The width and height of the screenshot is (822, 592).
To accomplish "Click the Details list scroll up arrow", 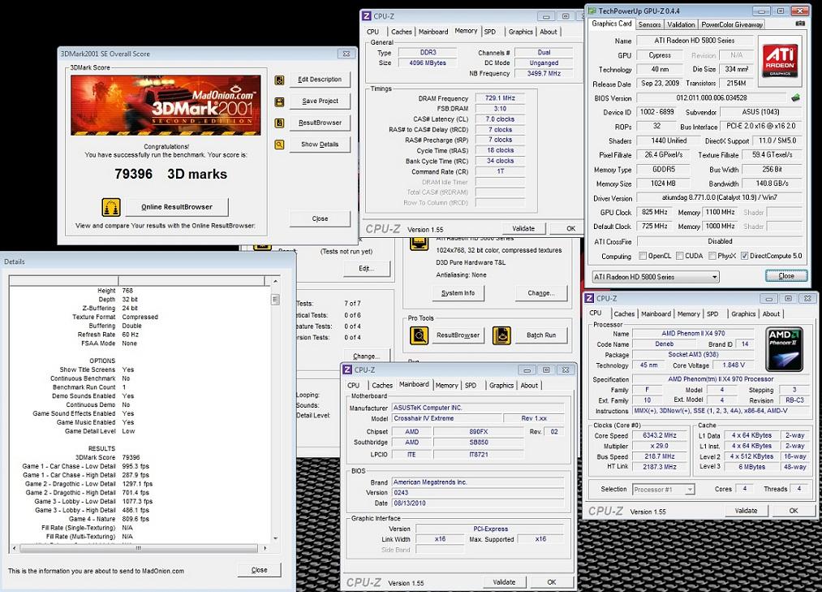I will pyautogui.click(x=275, y=283).
